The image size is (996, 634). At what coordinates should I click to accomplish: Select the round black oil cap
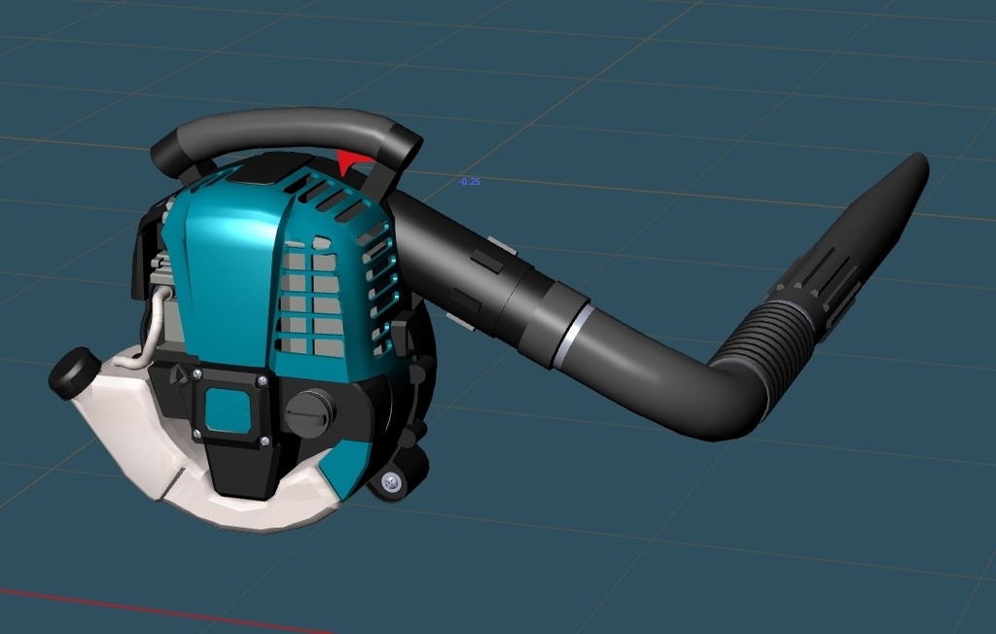(309, 412)
